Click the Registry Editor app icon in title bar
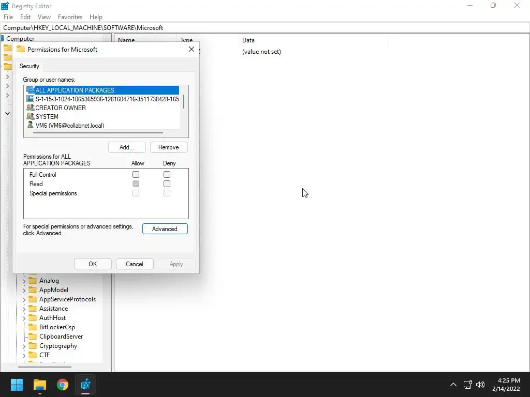Image resolution: width=530 pixels, height=397 pixels. [x=5, y=6]
